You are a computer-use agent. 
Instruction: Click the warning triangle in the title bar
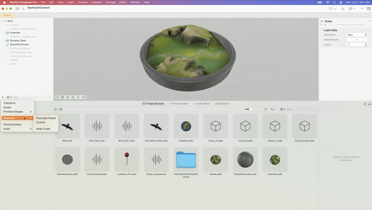(x=23, y=9)
